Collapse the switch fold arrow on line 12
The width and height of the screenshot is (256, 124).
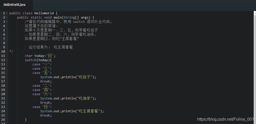tap(7, 60)
